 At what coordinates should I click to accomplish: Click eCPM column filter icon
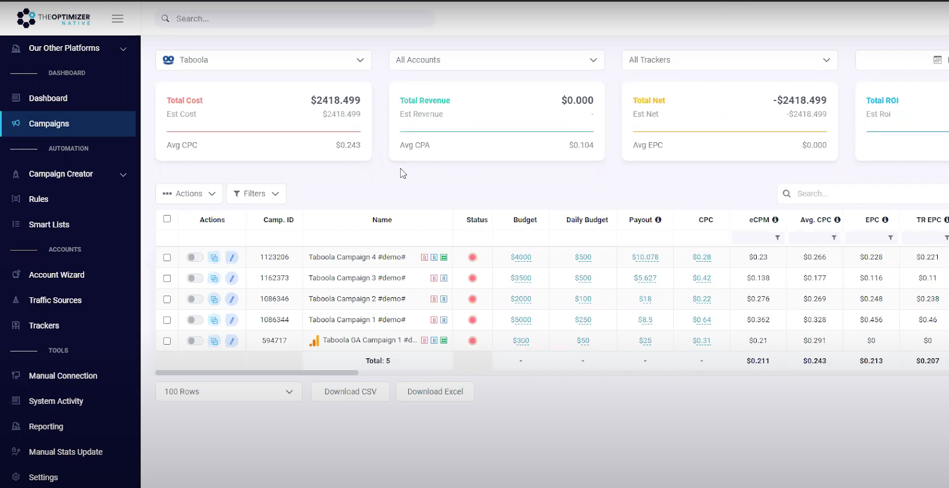coord(778,237)
